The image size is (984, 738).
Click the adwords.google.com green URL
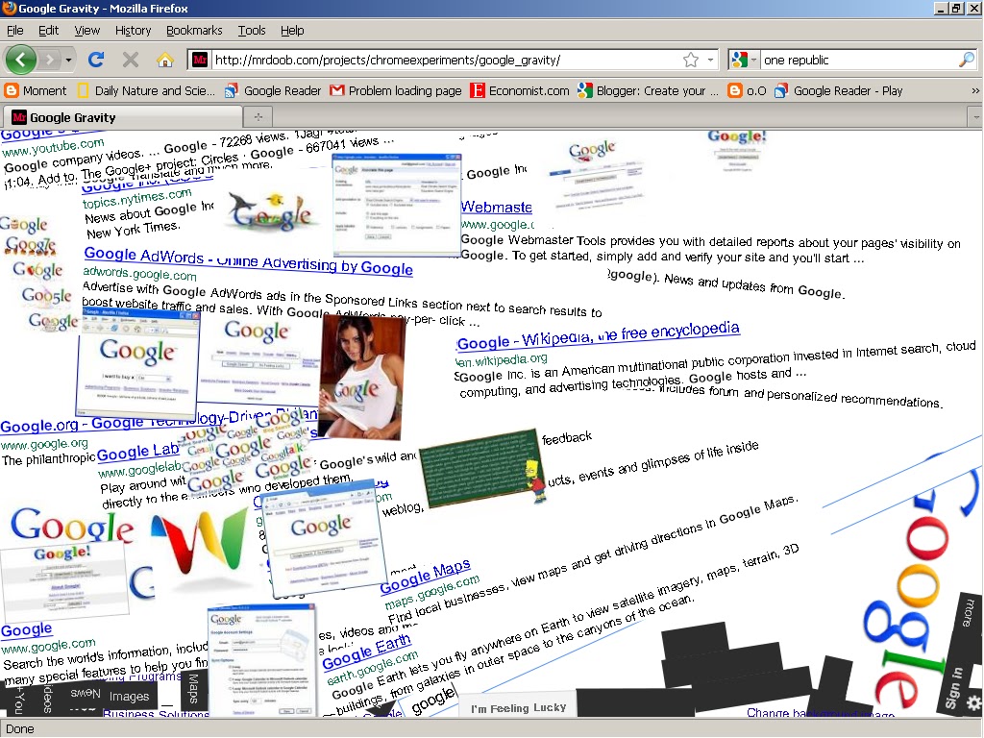tap(139, 274)
